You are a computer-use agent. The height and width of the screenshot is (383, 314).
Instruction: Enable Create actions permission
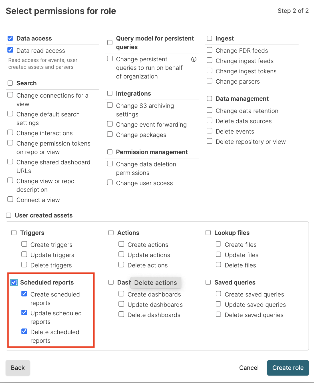[x=121, y=244]
